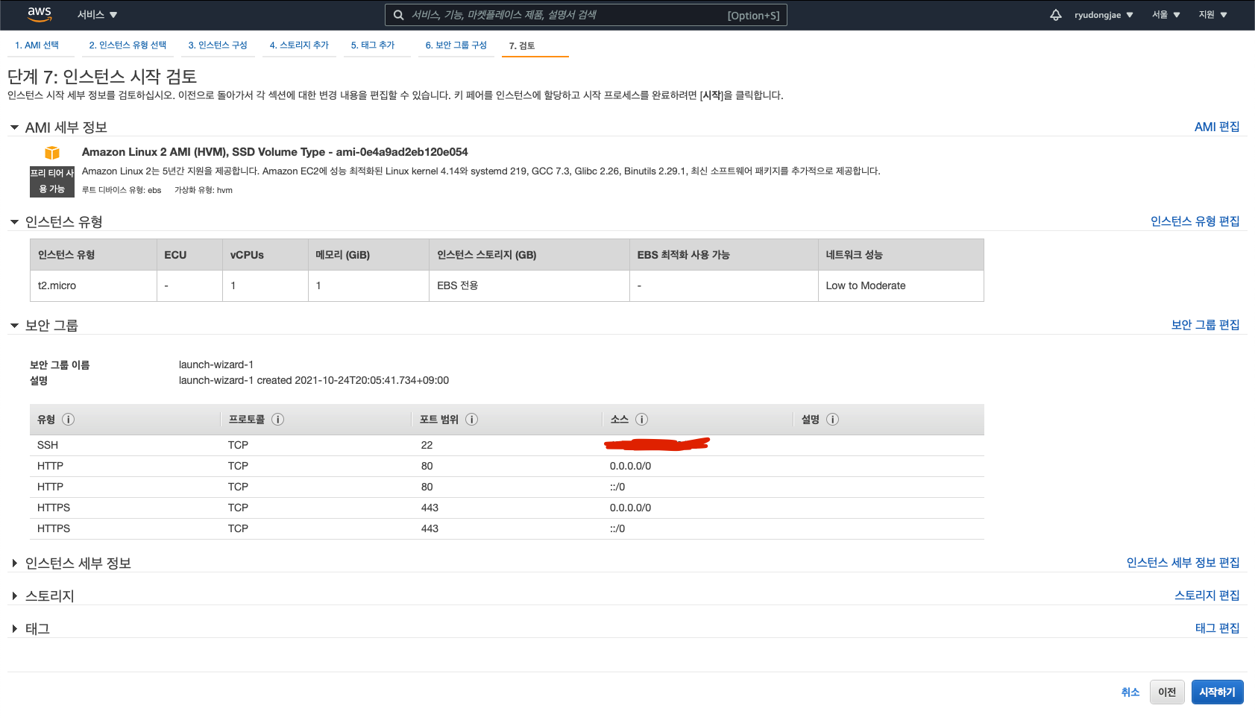This screenshot has width=1255, height=720.
Task: Open the 서울 region selector
Action: (x=1166, y=15)
